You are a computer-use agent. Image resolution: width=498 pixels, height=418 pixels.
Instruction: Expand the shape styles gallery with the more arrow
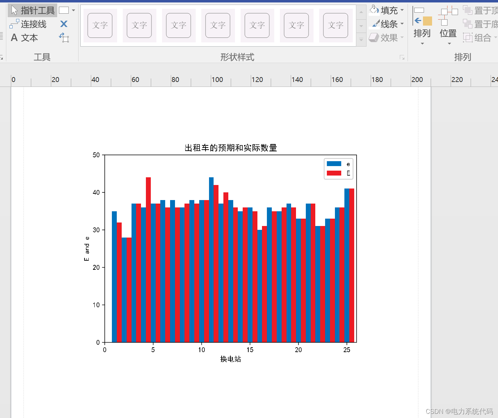pyautogui.click(x=361, y=40)
